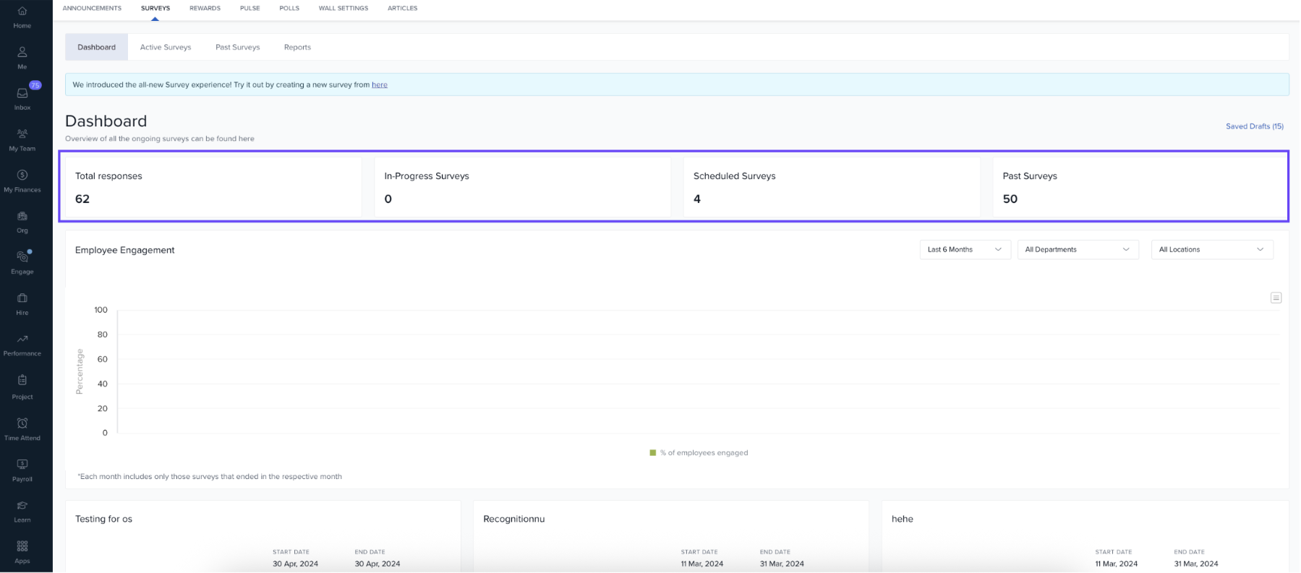Open the Performance module
The width and height of the screenshot is (1301, 573).
point(22,345)
